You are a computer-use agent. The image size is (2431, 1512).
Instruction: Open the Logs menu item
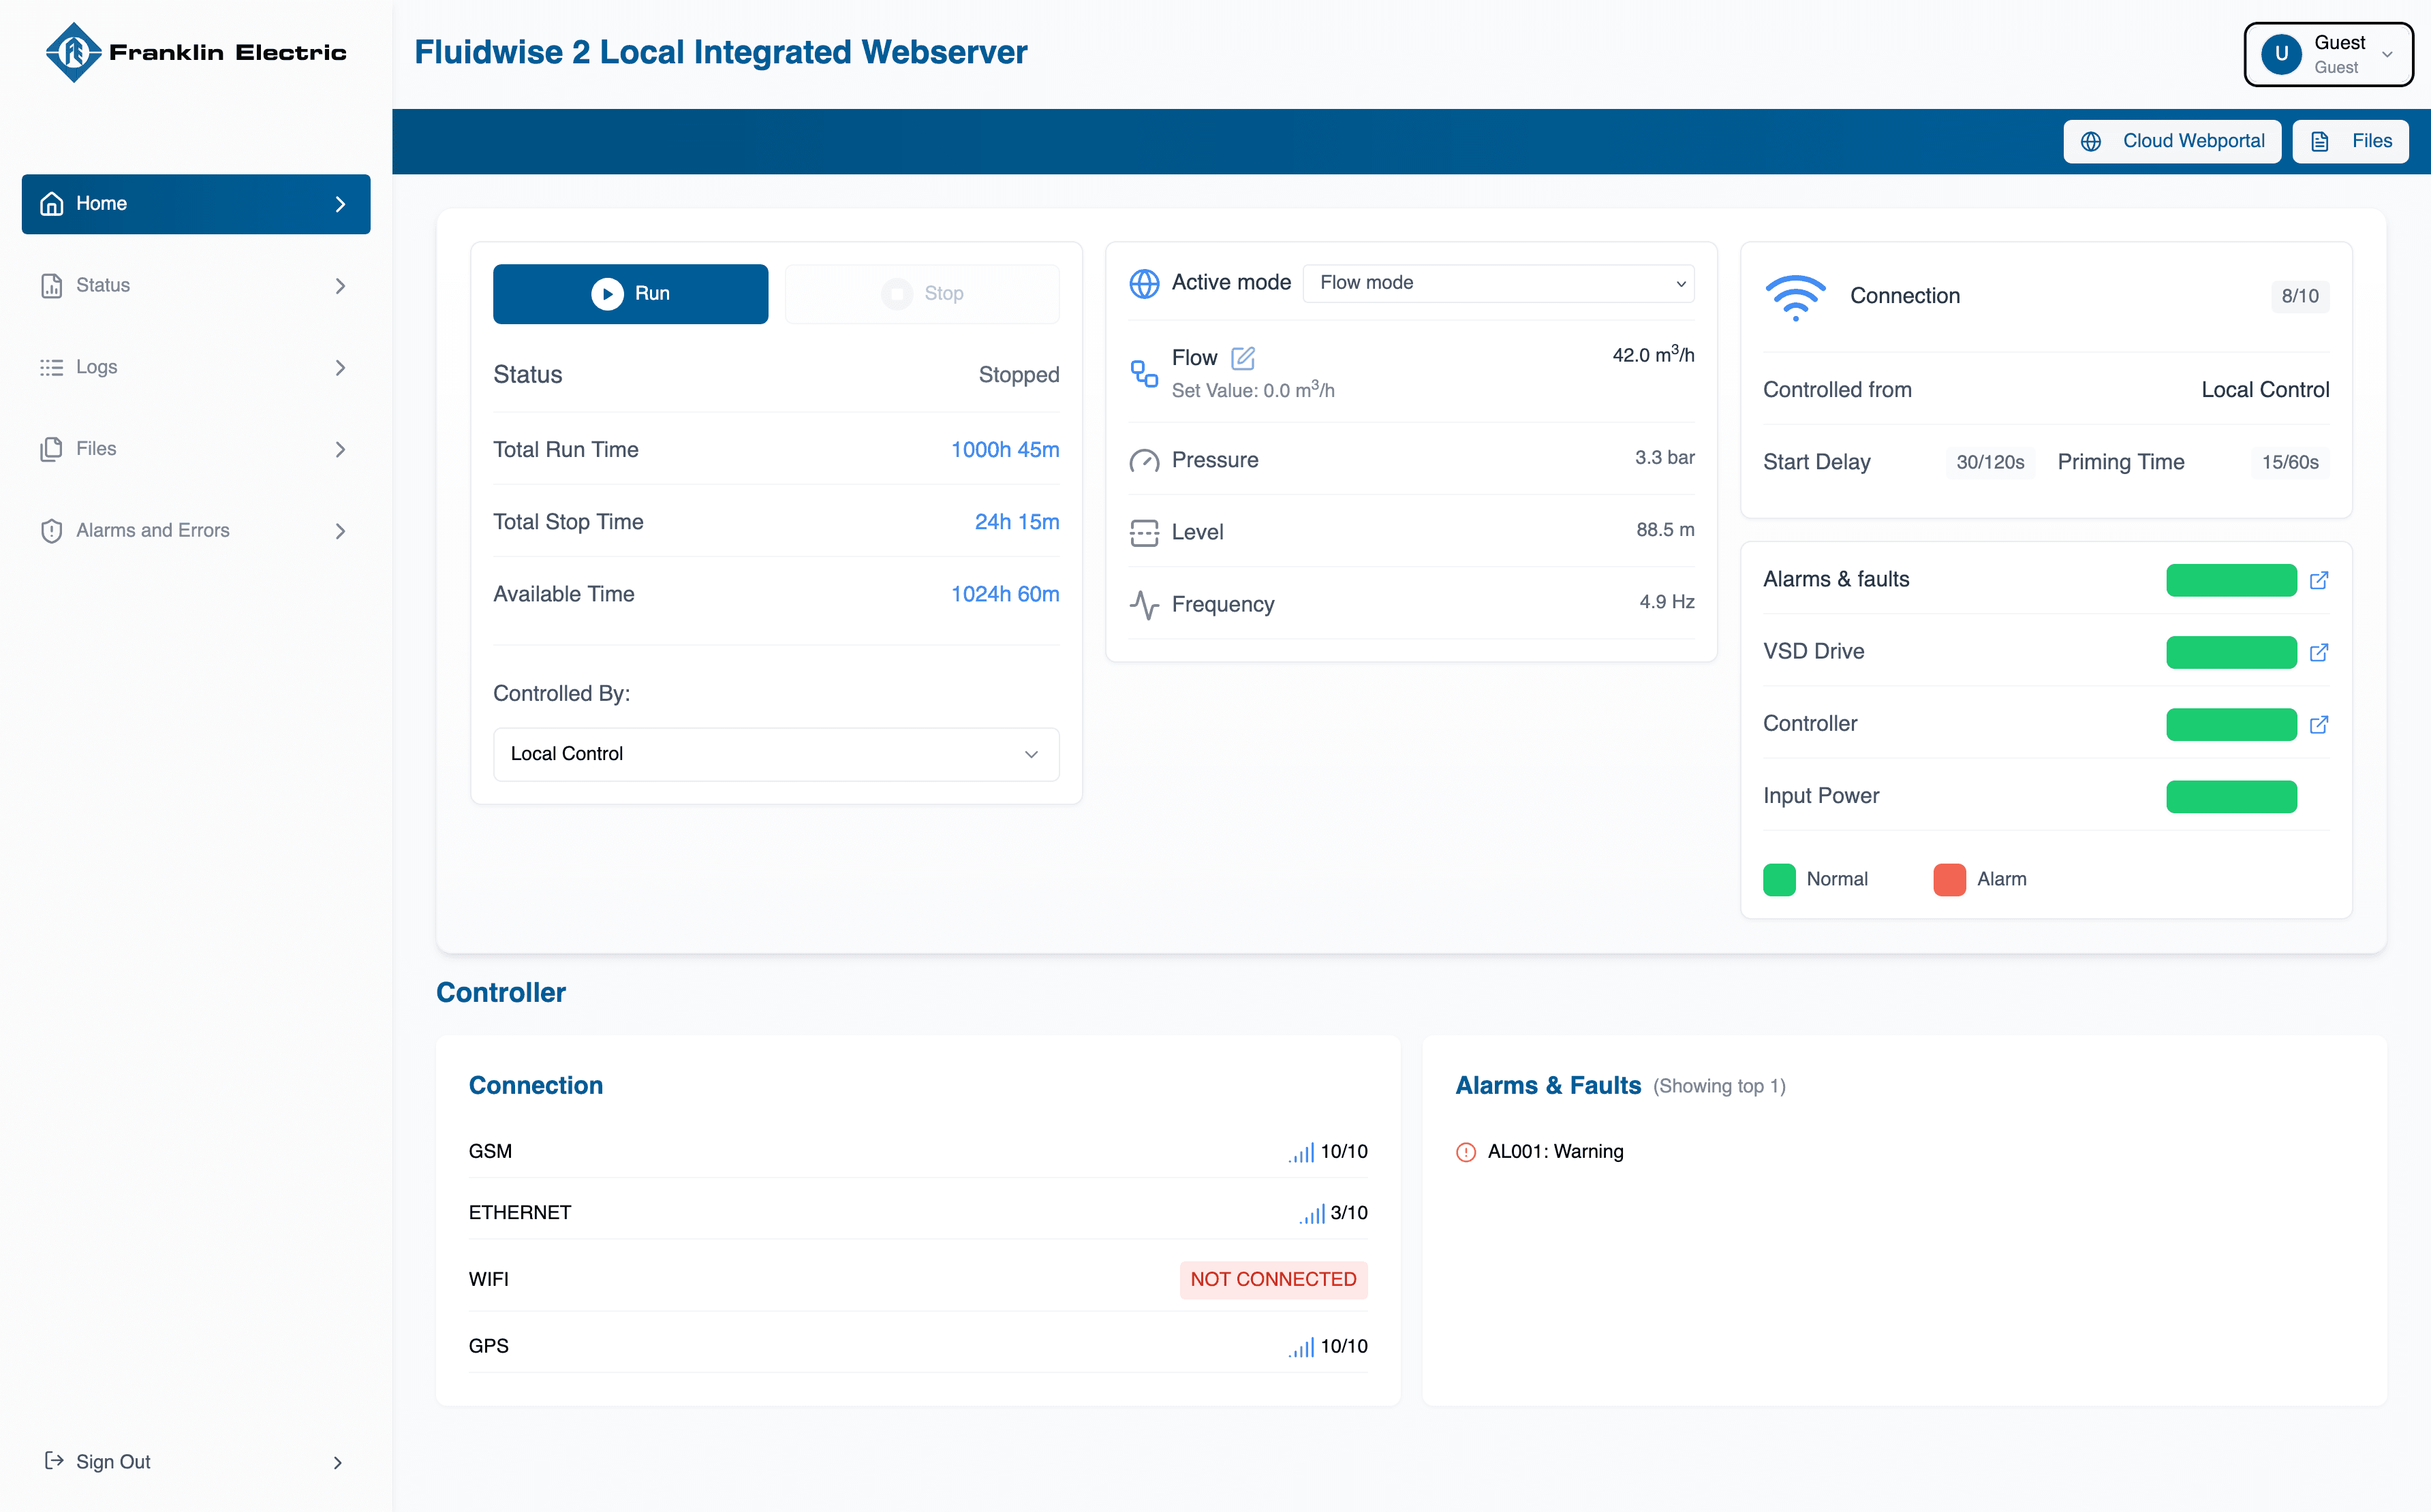pos(196,367)
